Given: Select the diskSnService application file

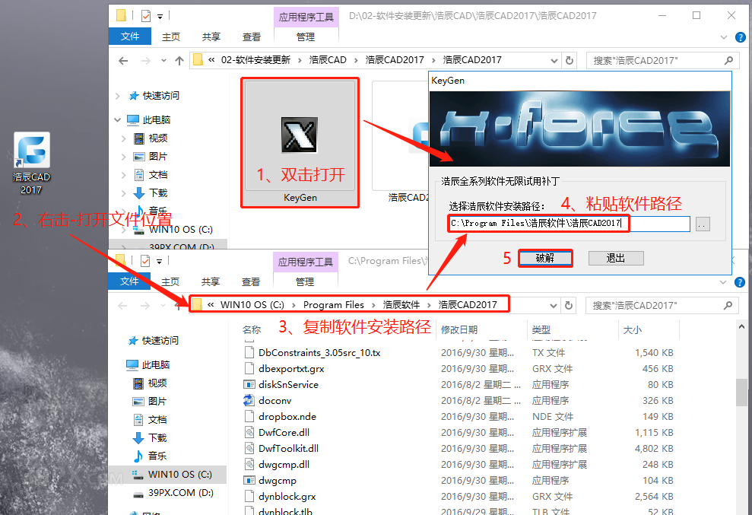Looking at the screenshot, I should point(288,384).
